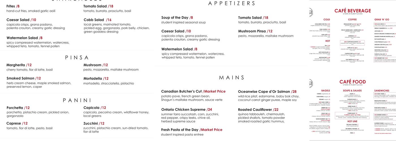Click the Café Food menu logo

click(311, 84)
